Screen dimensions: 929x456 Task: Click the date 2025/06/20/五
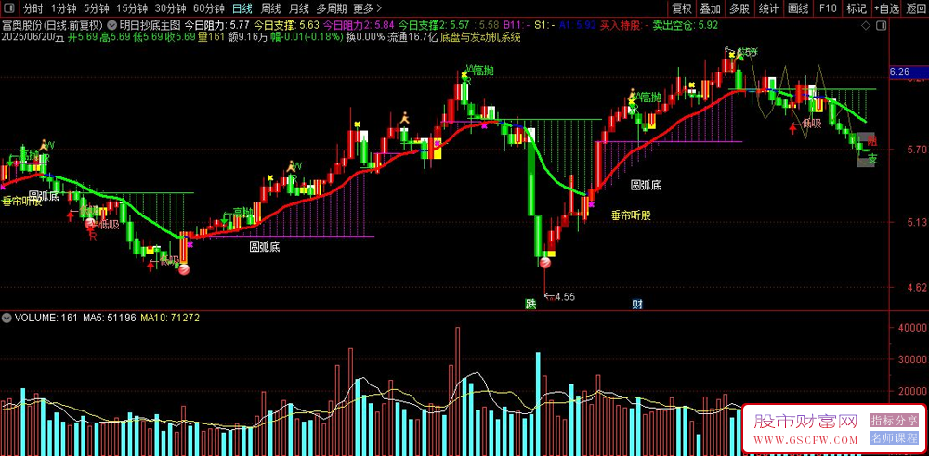pos(33,37)
